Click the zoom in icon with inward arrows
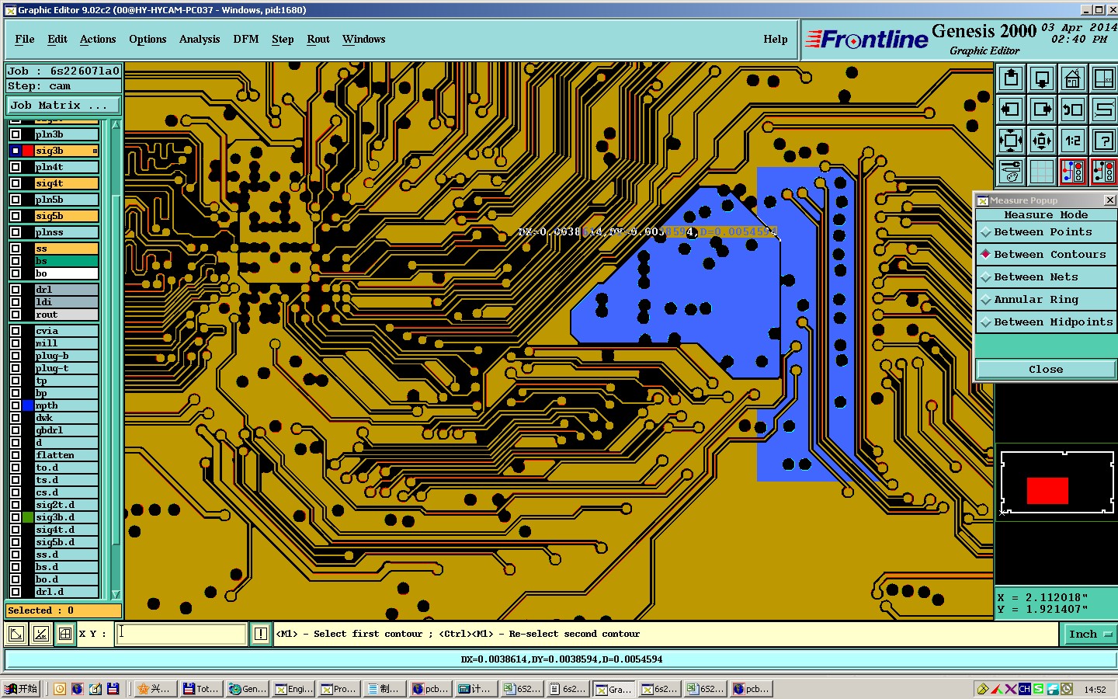The height and width of the screenshot is (699, 1118). 1011,141
